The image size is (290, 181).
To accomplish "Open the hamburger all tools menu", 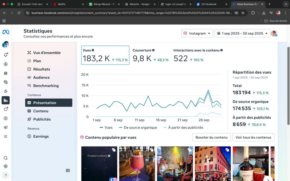I will [6, 136].
